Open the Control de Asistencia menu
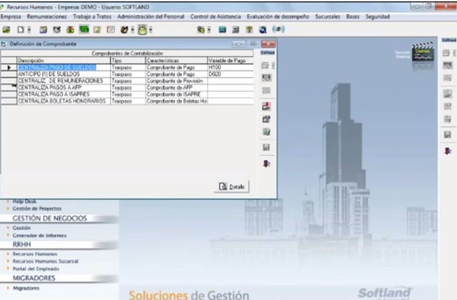The image size is (457, 300). coord(213,15)
